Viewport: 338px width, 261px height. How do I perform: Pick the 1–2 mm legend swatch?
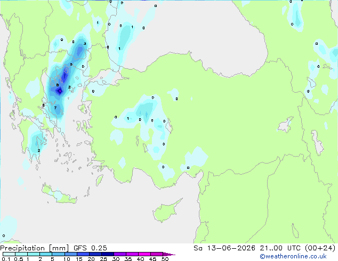(x=34, y=254)
